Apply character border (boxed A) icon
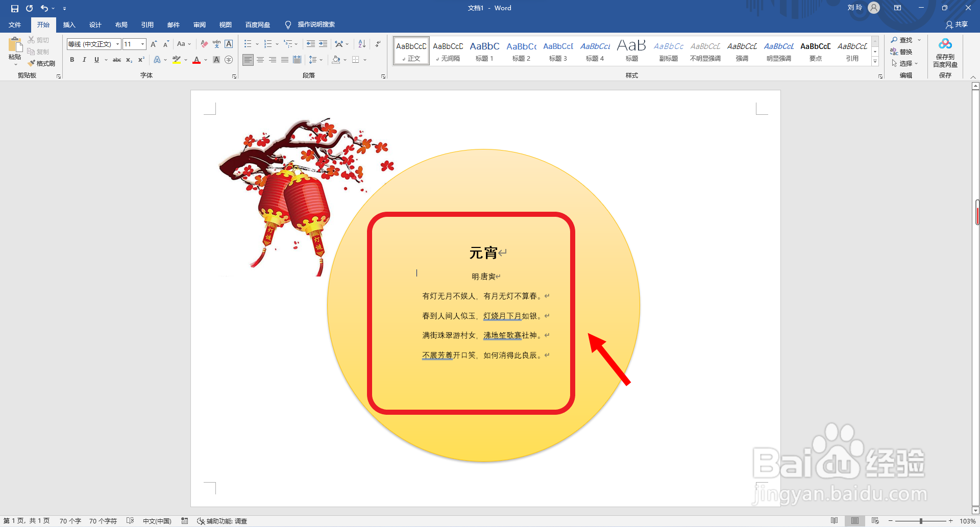980x527 pixels. 229,44
